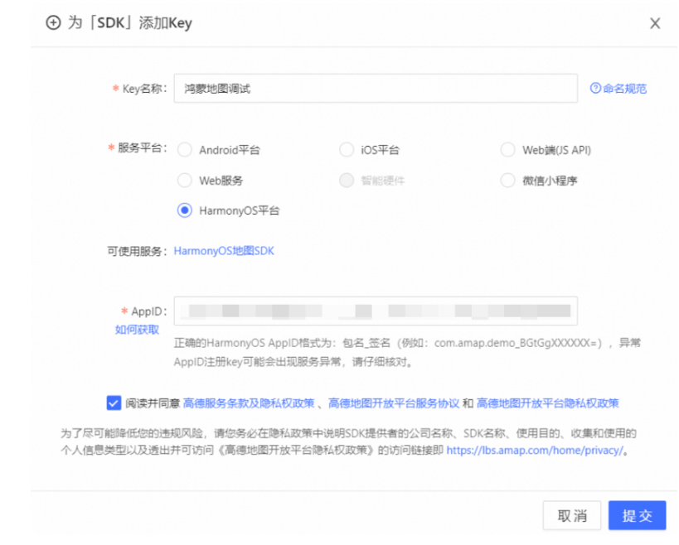The height and width of the screenshot is (545, 679).
Task: Select the iOS平台 radio button
Action: [x=346, y=150]
